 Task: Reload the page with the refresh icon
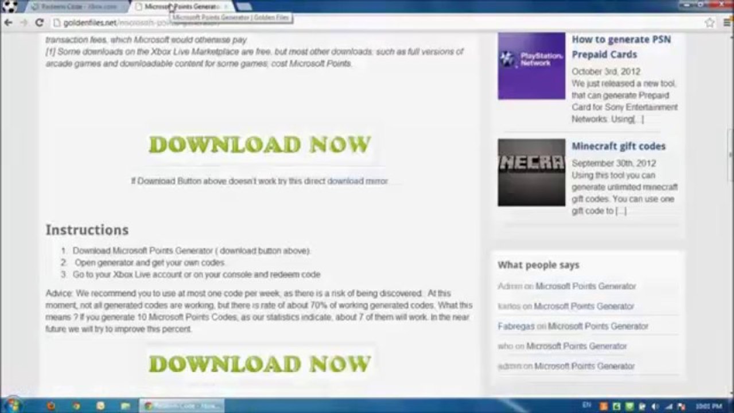(39, 23)
